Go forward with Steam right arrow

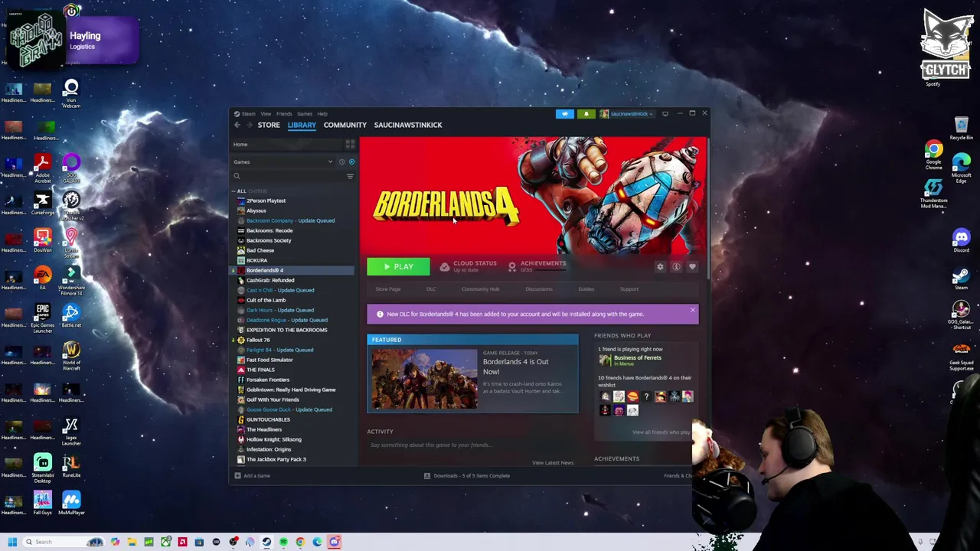(x=250, y=125)
